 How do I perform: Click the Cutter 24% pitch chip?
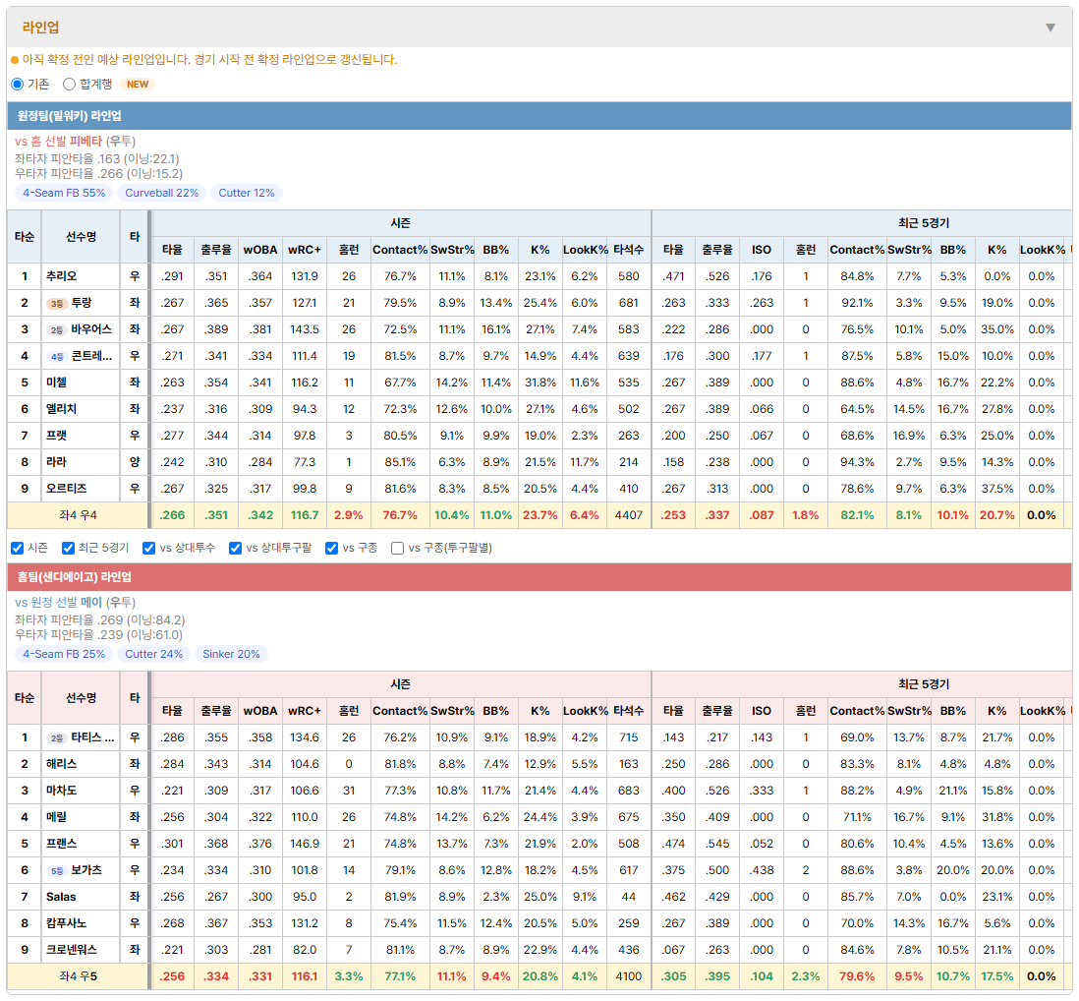(154, 654)
